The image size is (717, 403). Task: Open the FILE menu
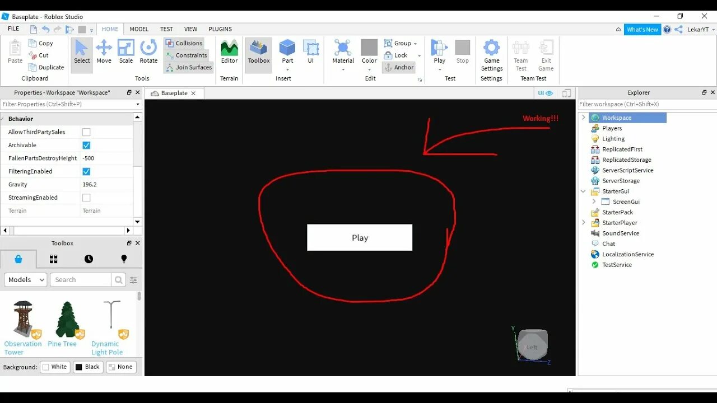13,29
